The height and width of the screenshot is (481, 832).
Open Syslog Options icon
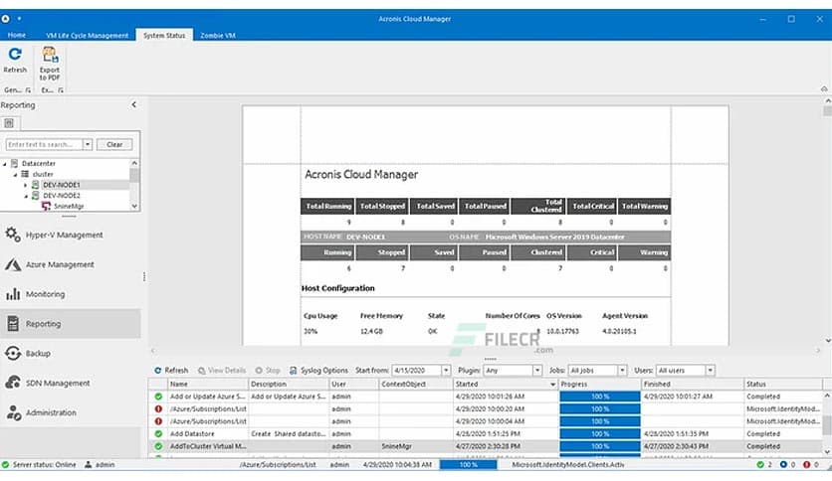point(293,371)
